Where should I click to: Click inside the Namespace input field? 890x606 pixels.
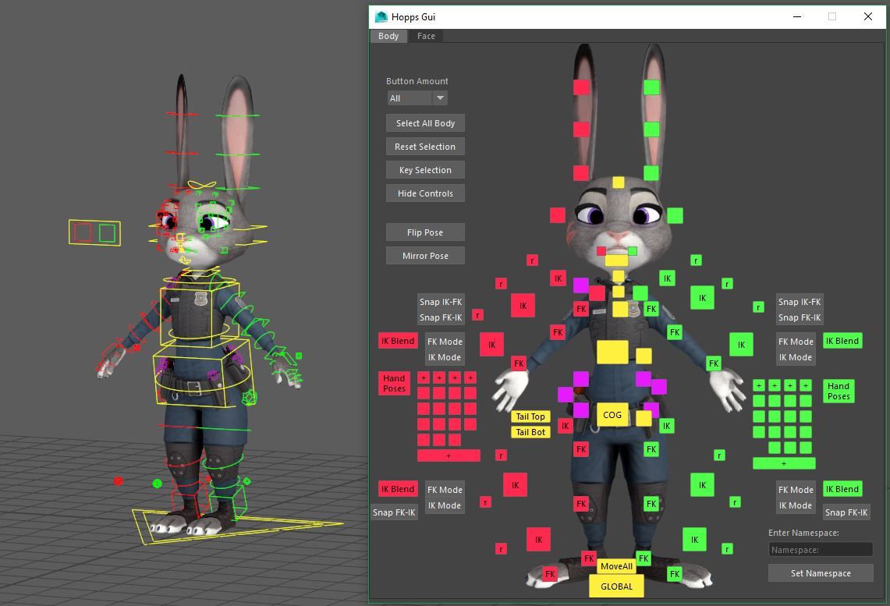(820, 548)
